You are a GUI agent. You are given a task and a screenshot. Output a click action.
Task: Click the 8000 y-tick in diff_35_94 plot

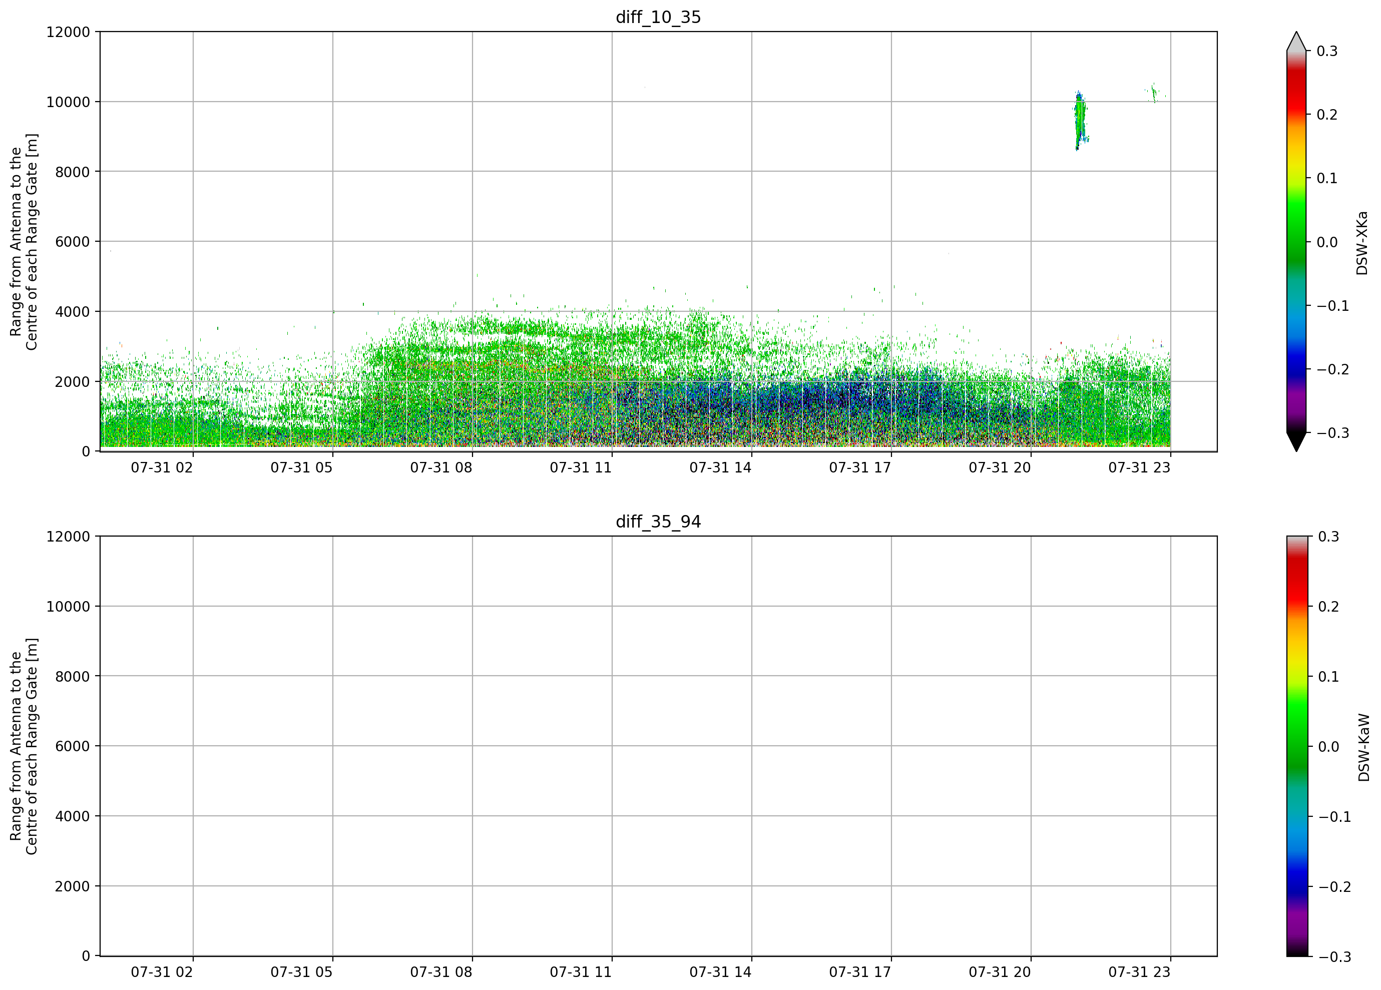[x=73, y=677]
